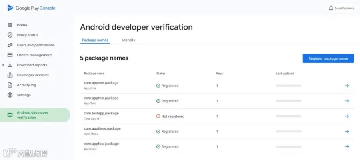Open details arrow for com.appfour.package
The image size is (360, 160).
pyautogui.click(x=347, y=146)
